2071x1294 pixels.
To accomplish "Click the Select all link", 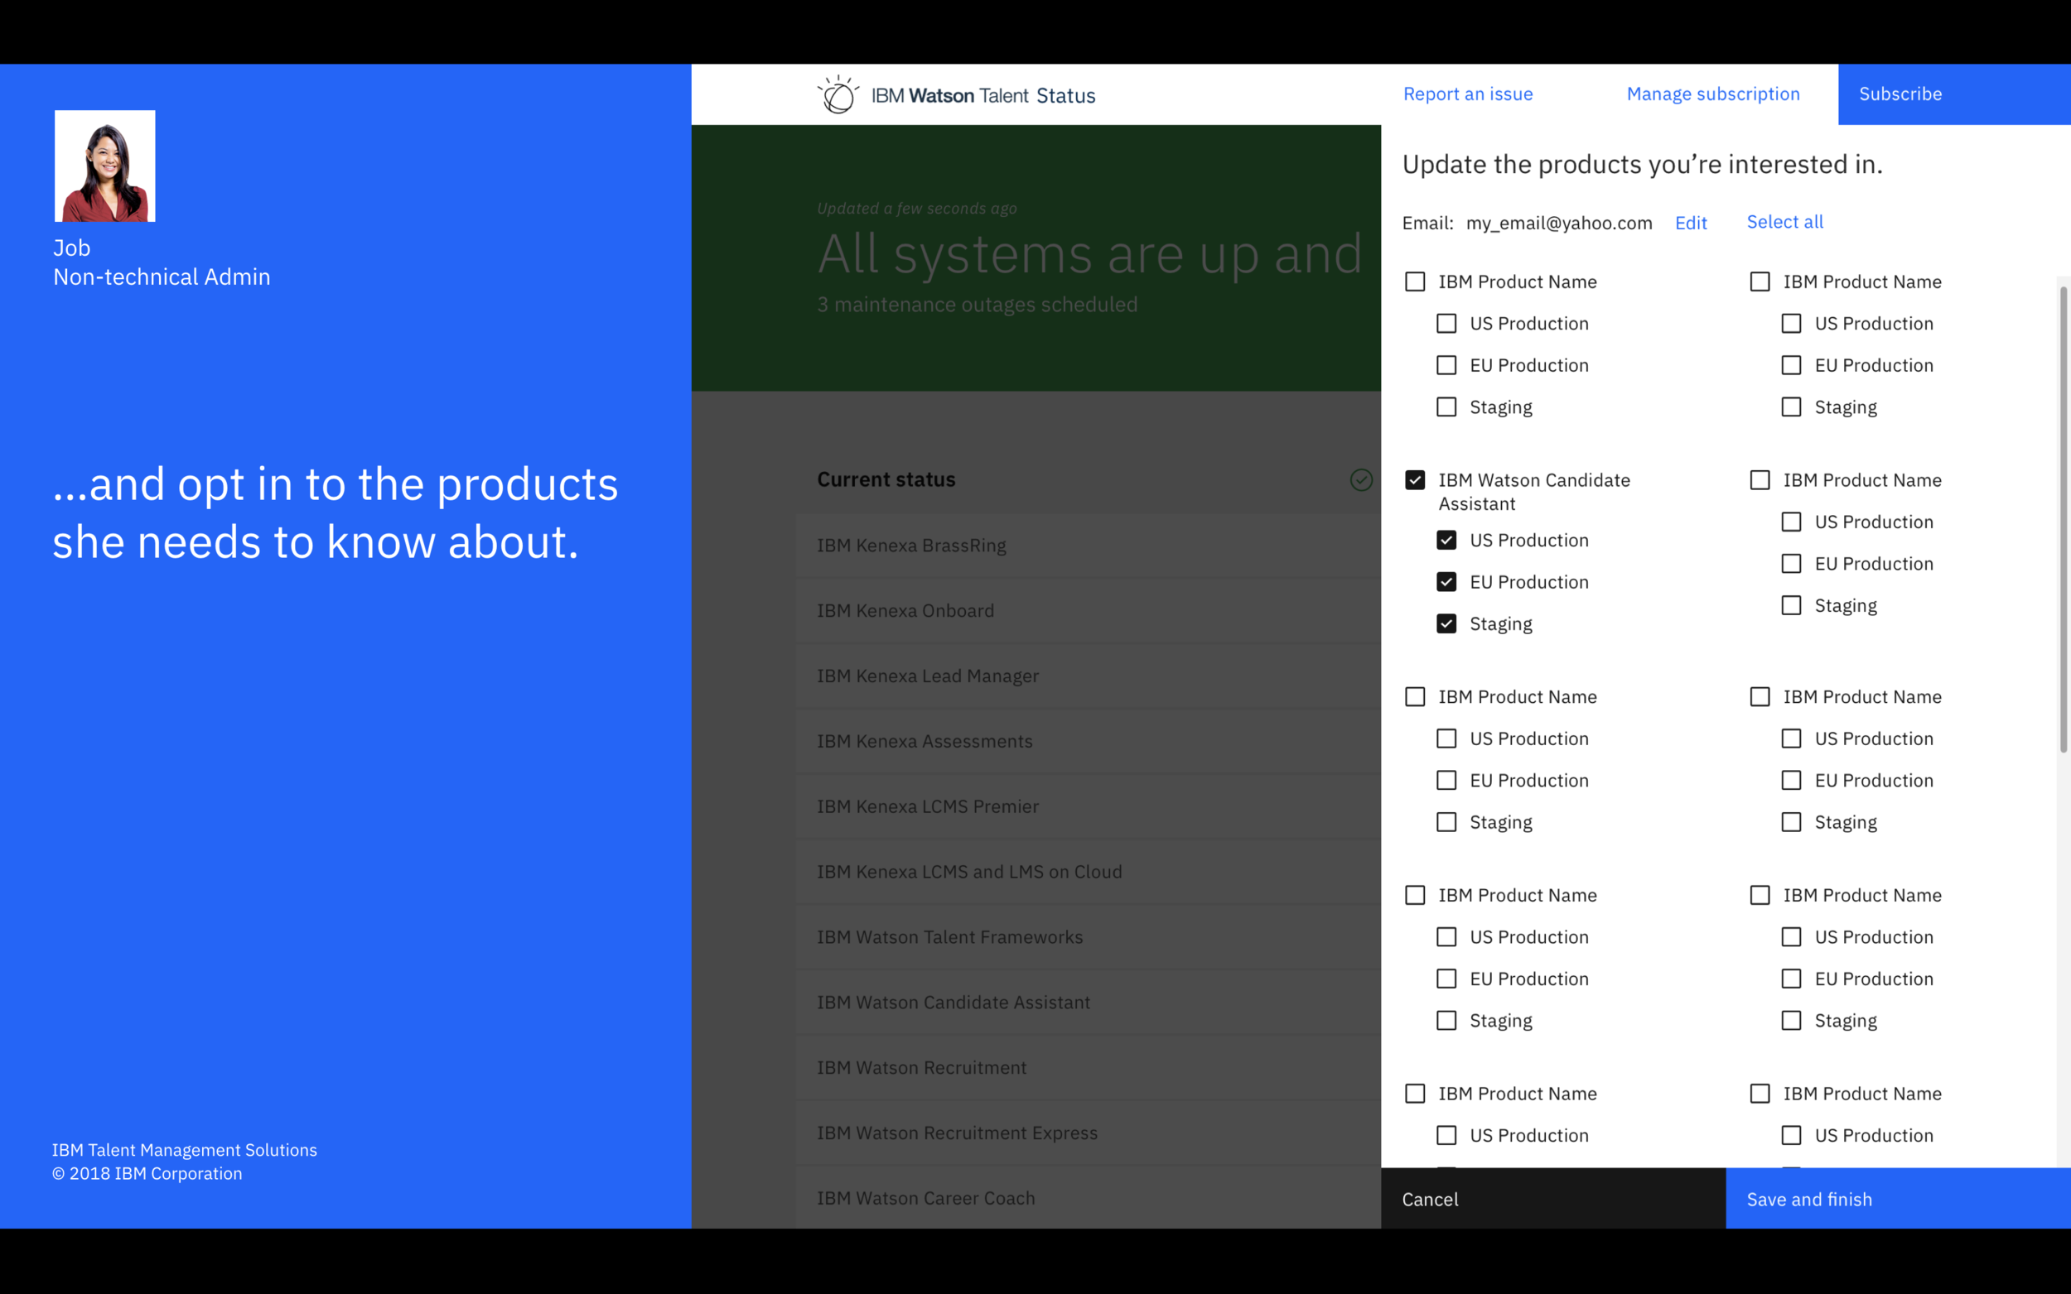I will 1784,222.
